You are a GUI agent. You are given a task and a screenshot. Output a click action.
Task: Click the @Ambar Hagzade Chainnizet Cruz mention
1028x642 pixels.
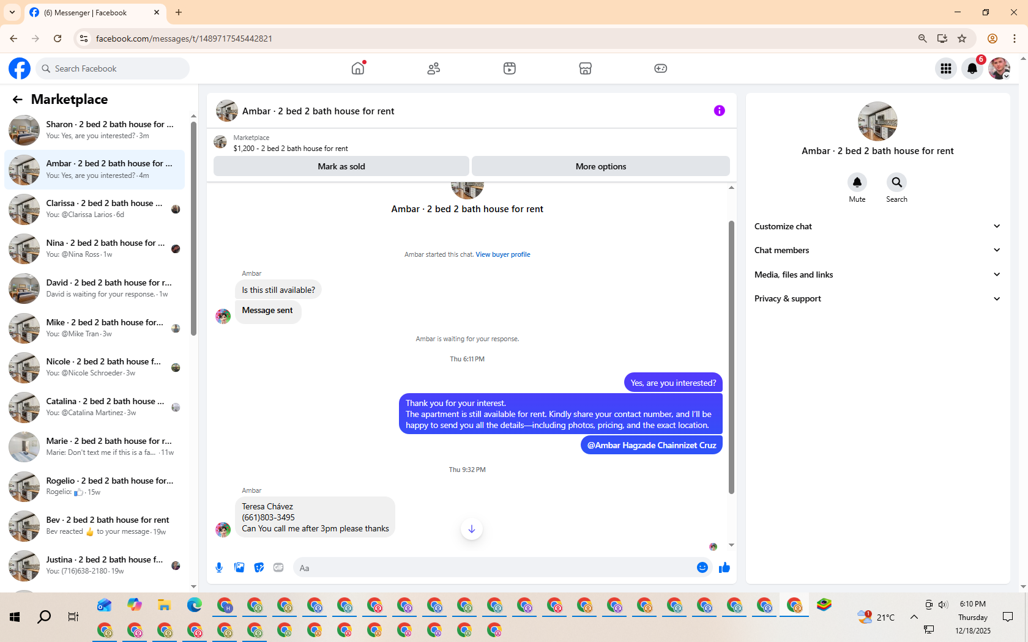coord(652,445)
